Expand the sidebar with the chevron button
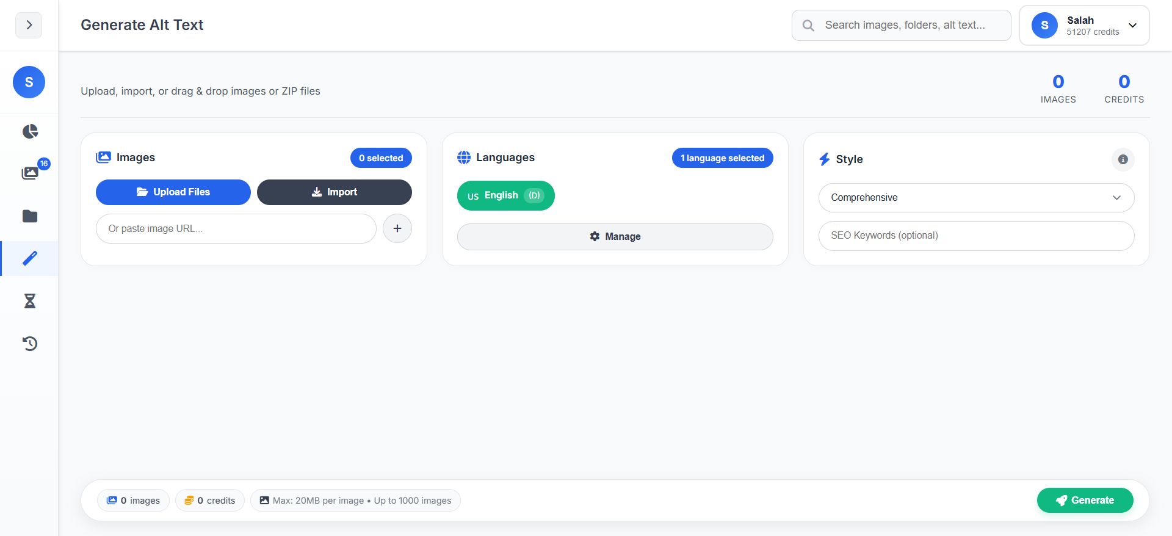Screen dimensions: 1172x536 tap(29, 25)
